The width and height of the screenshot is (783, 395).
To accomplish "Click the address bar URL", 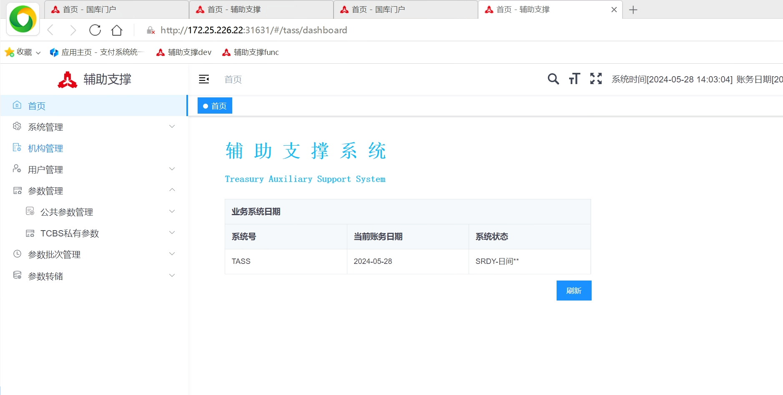I will (254, 30).
